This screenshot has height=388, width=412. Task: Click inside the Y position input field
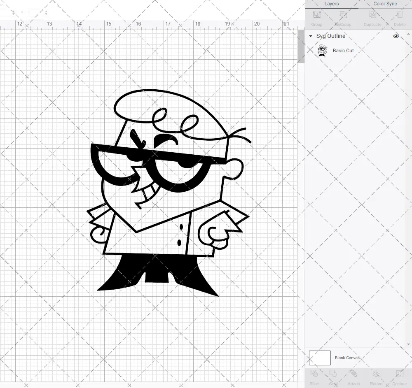(35, 13)
